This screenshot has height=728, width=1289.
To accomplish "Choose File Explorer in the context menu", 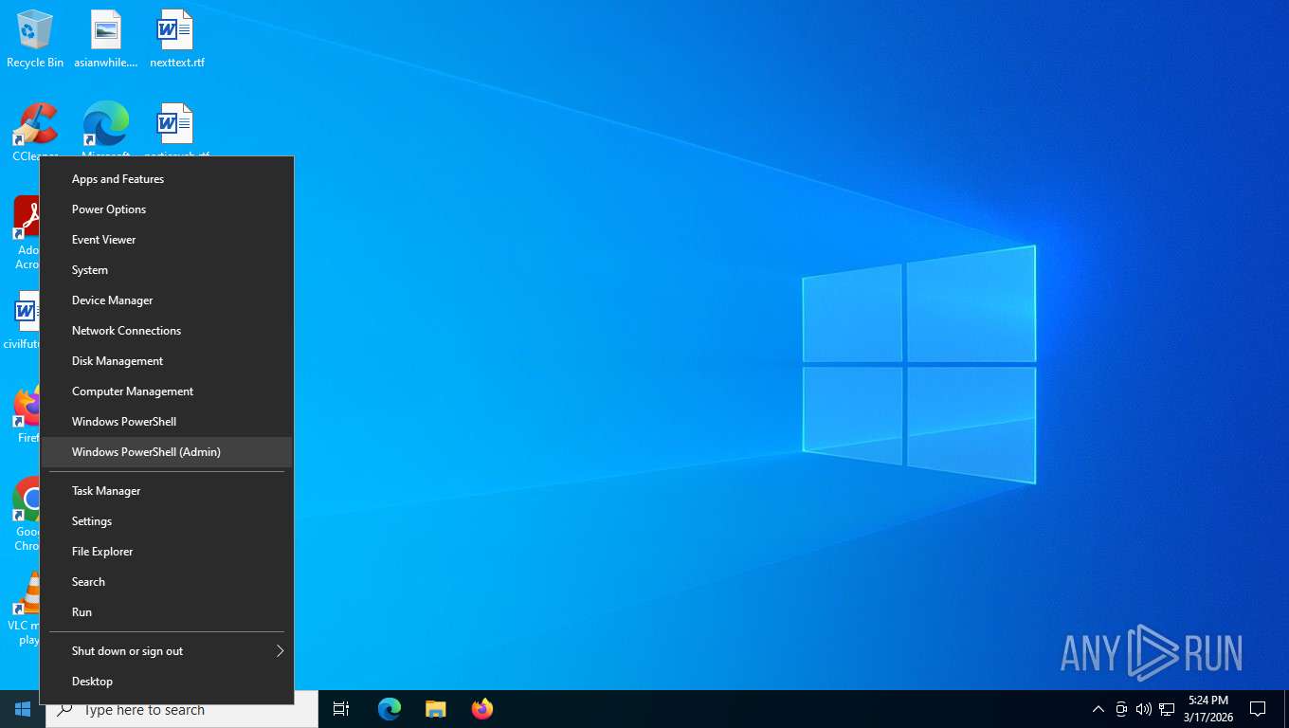I will 167,552.
